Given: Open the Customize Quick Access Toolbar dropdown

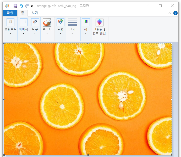Looking at the screenshot, I should tap(32, 6).
